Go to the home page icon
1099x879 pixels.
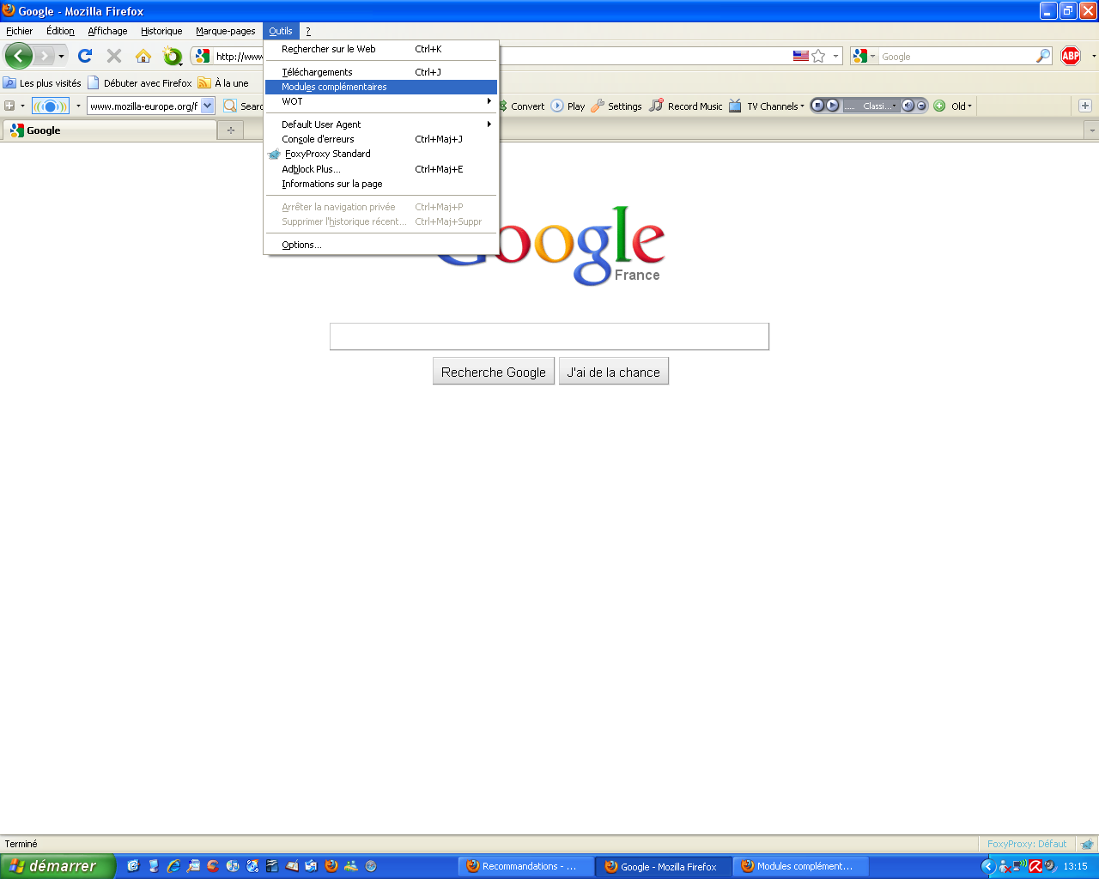point(143,56)
